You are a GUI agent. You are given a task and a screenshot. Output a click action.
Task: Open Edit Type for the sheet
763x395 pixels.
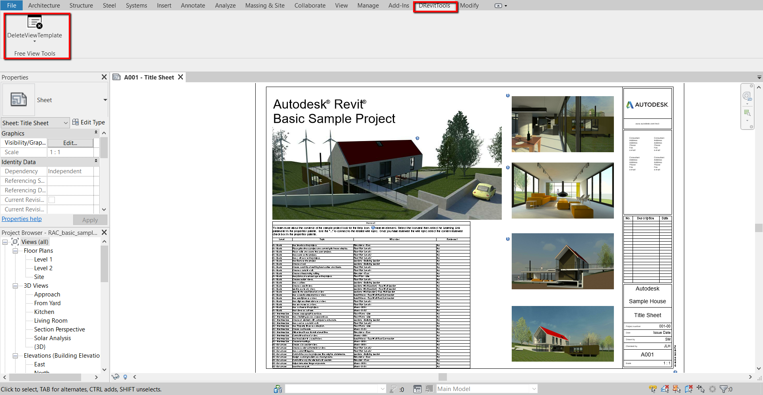[x=88, y=122]
